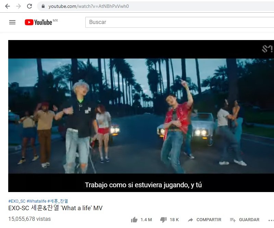Reload the page with the refresh icon

click(29, 6)
